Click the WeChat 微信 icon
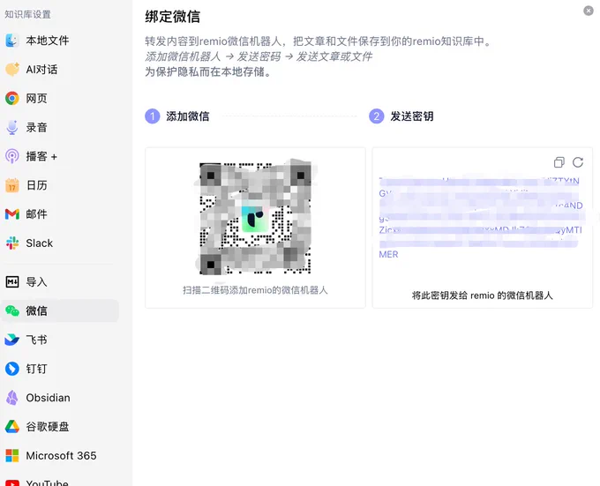600x486 pixels. coord(12,310)
